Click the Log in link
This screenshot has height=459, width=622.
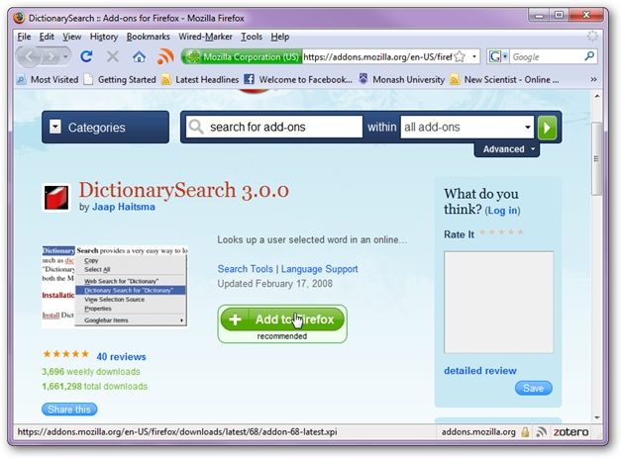(x=502, y=211)
